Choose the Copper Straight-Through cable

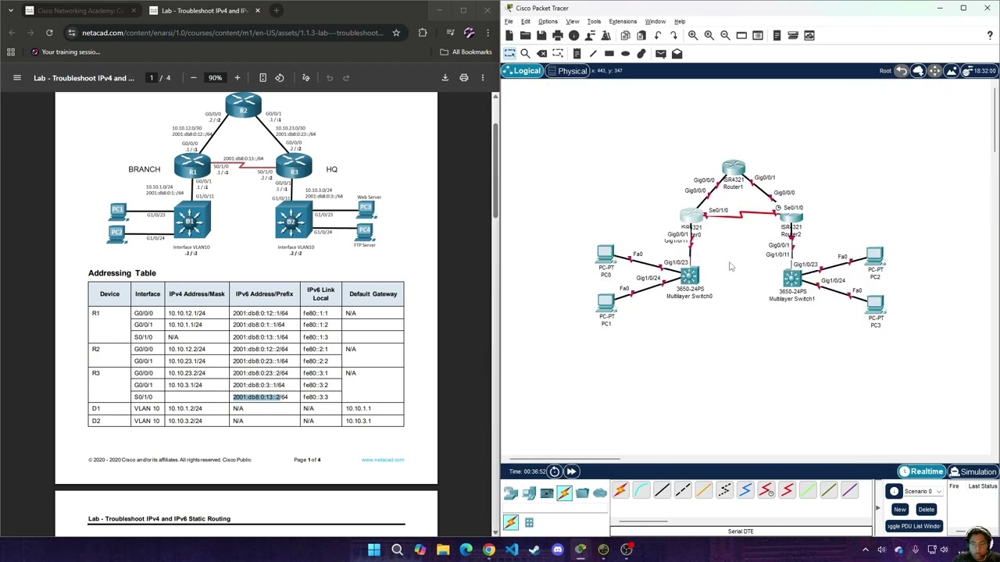click(x=662, y=490)
